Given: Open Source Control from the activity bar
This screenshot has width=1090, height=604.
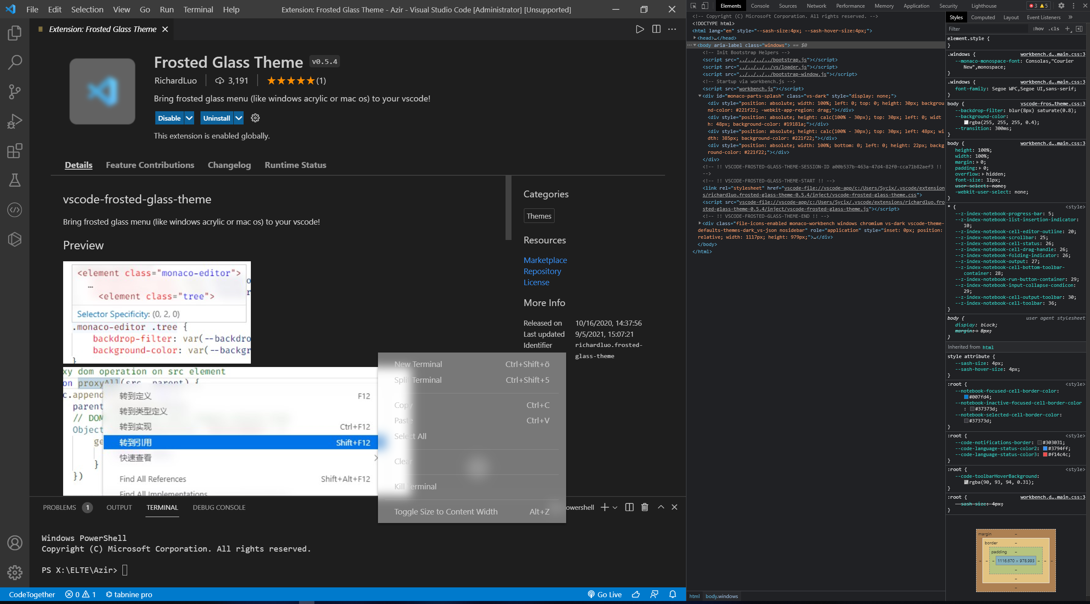Looking at the screenshot, I should 15,91.
